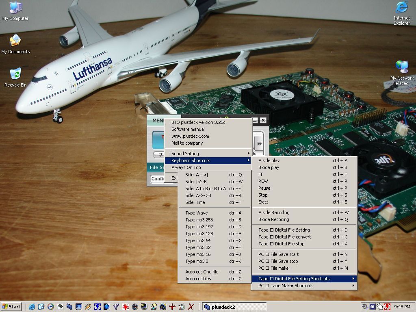Select Type mp3 192 entry
Image resolution: width=416 pixels, height=312 pixels.
click(214, 227)
